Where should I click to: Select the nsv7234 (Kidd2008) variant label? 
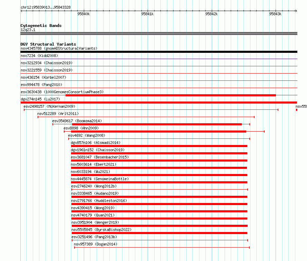click(x=39, y=56)
